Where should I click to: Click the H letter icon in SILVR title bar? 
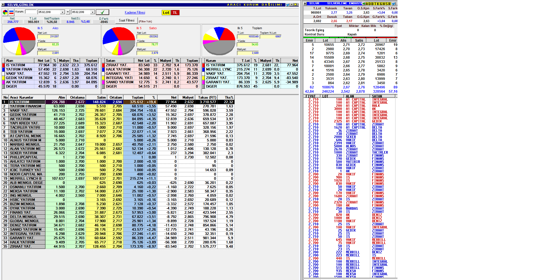coord(384,4)
